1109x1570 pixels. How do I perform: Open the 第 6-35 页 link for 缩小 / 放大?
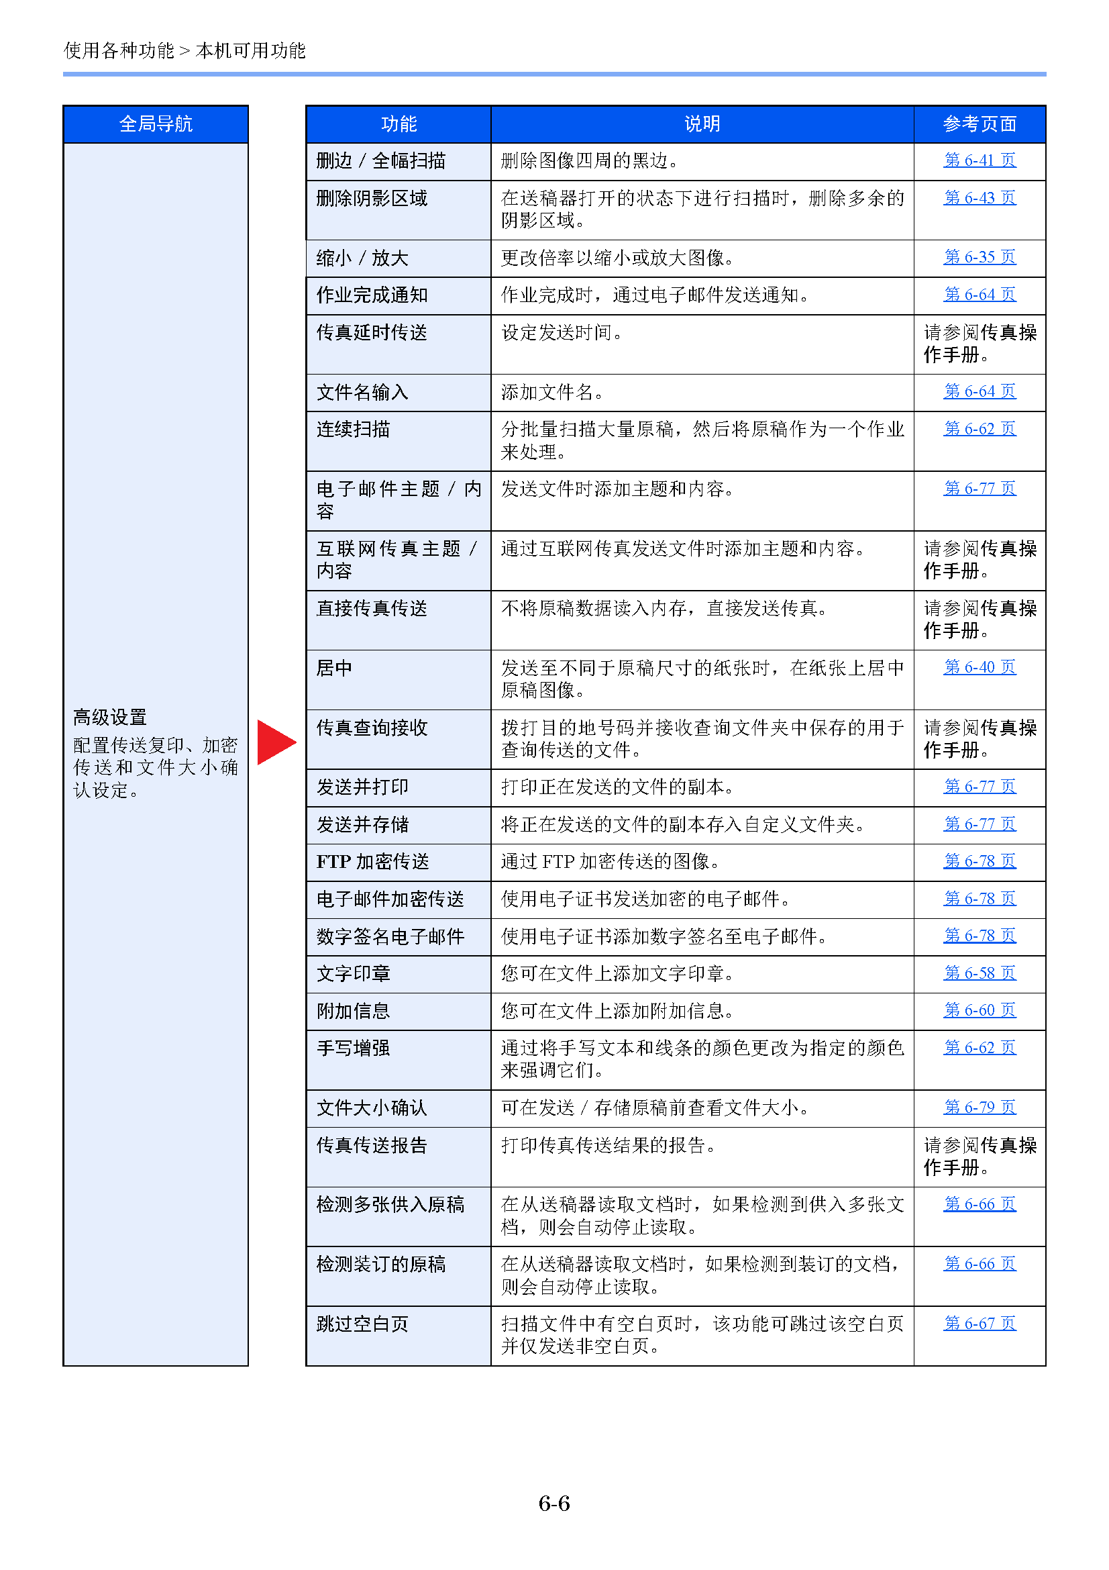pyautogui.click(x=979, y=257)
